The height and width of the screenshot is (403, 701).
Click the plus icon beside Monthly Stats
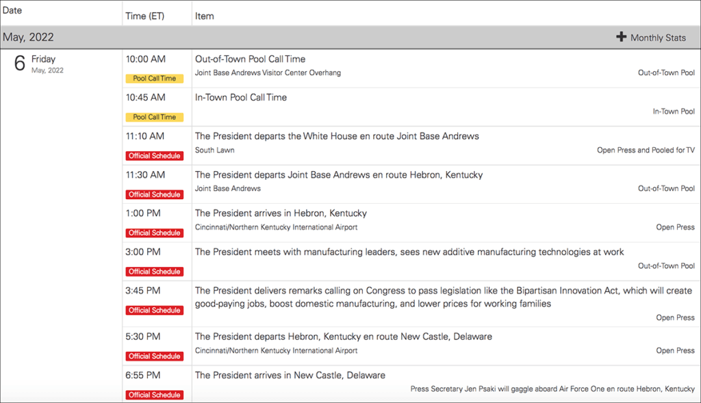[x=621, y=37]
